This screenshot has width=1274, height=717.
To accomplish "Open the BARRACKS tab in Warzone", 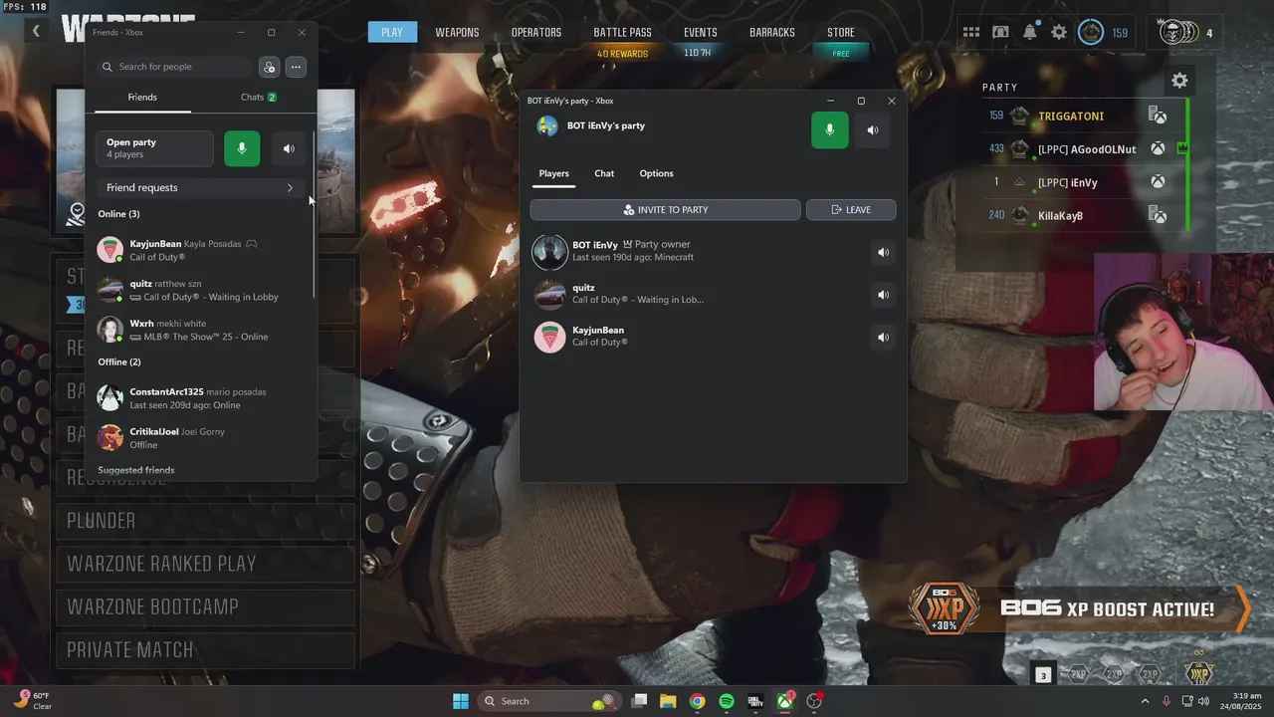I will [x=772, y=33].
